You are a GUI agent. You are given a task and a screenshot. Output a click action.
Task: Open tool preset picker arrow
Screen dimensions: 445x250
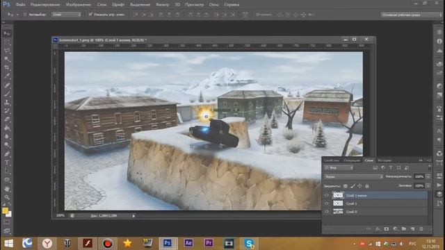(x=17, y=15)
